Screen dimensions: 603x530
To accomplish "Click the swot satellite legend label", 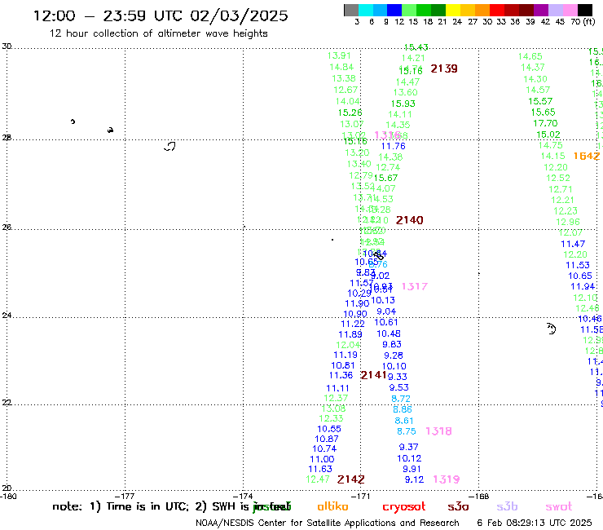I will (x=559, y=506).
